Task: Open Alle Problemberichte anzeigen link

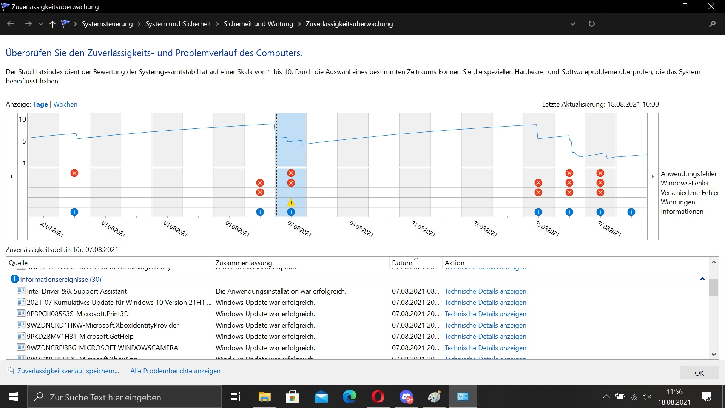Action: point(175,371)
